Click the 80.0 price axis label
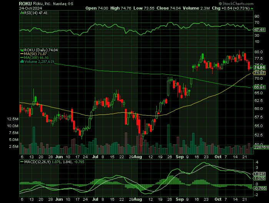 coord(258,52)
